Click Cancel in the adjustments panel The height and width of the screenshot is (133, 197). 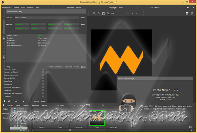(x=37, y=101)
